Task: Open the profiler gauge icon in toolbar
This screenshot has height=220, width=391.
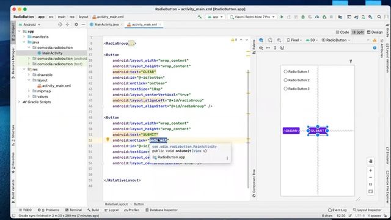Action: click(317, 17)
